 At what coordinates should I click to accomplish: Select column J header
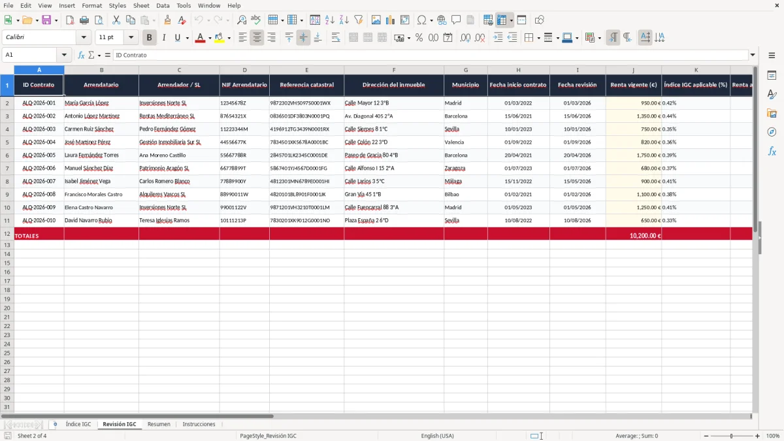point(633,70)
